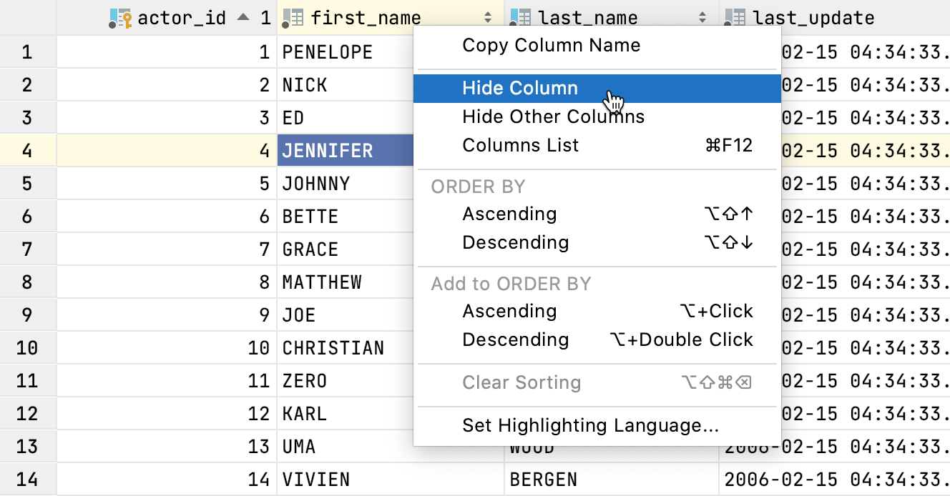Screen dimensions: 950x496
Task: Select Descending under ORDER BY
Action: click(x=515, y=242)
